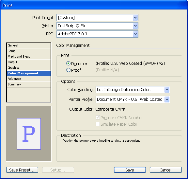Select the Proof radio button

[68, 70]
